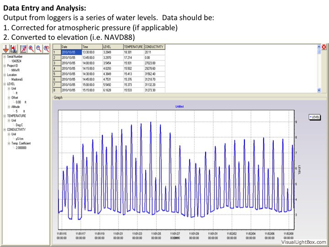The height and width of the screenshot is (247, 329).
Task: Collapse the LEVEL tree node
Action: pyautogui.click(x=4, y=84)
